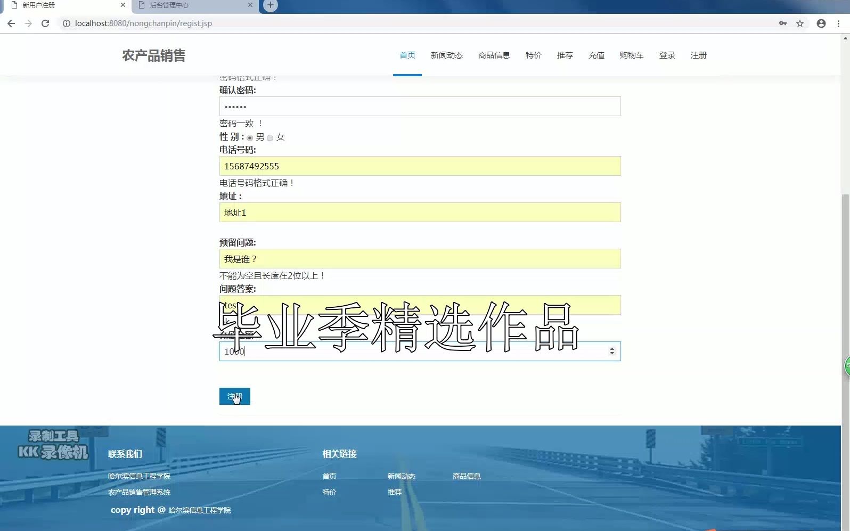Screen dimensions: 850x531
Task: Select the 女 gender radio button
Action: click(270, 138)
